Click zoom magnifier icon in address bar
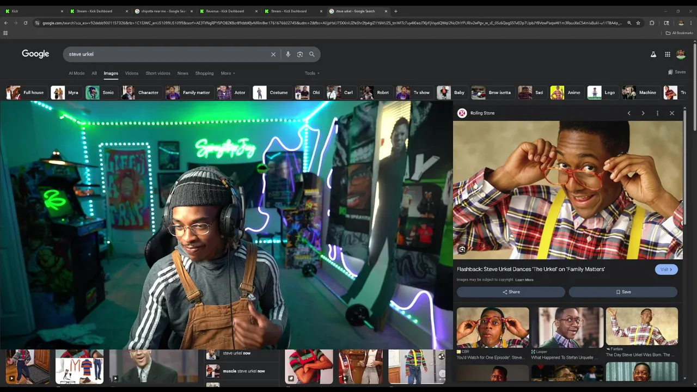Viewport: 697px width, 392px height. pyautogui.click(x=629, y=23)
